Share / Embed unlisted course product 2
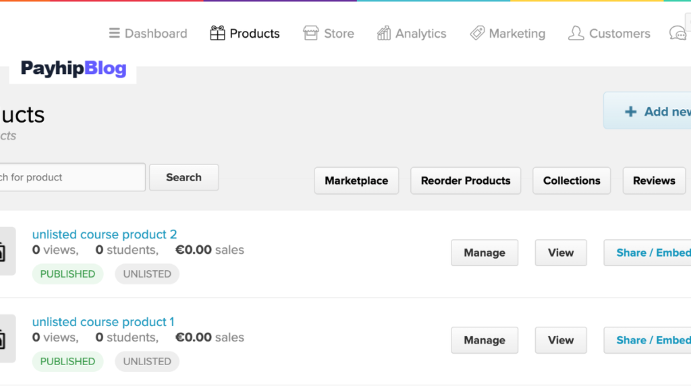This screenshot has width=691, height=388. point(647,253)
